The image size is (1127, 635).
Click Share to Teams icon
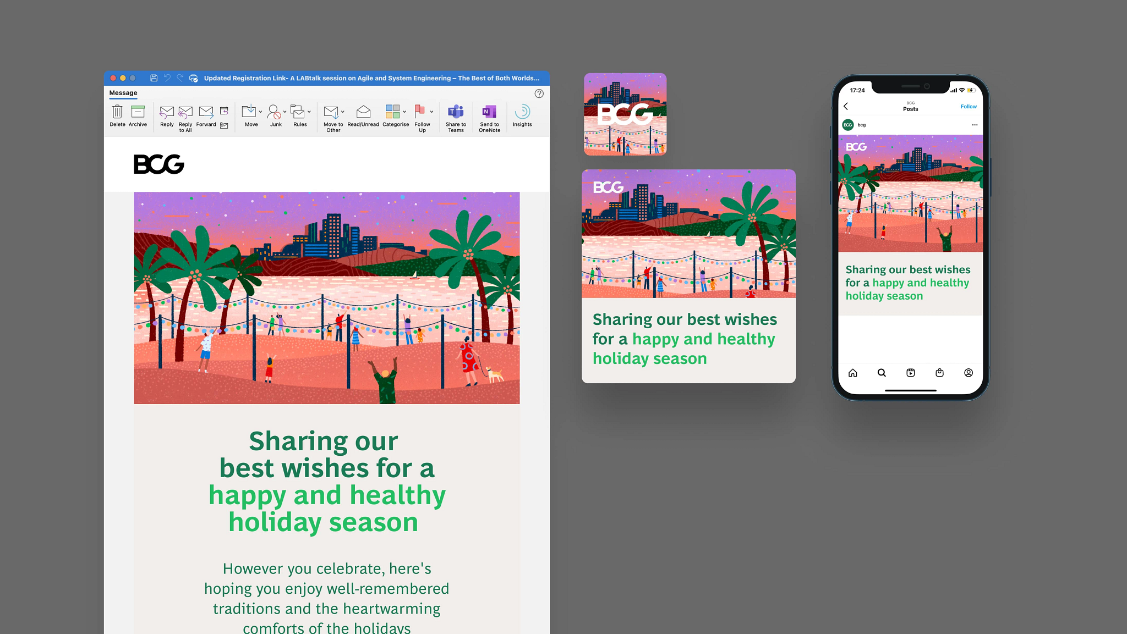coord(456,112)
